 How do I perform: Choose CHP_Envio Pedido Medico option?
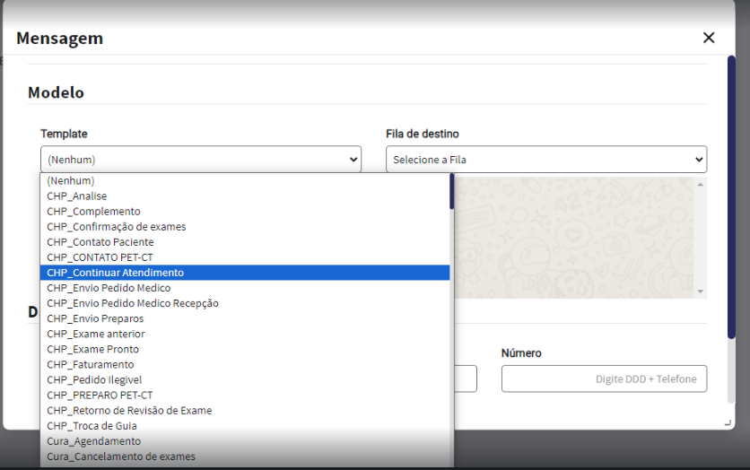click(x=245, y=288)
